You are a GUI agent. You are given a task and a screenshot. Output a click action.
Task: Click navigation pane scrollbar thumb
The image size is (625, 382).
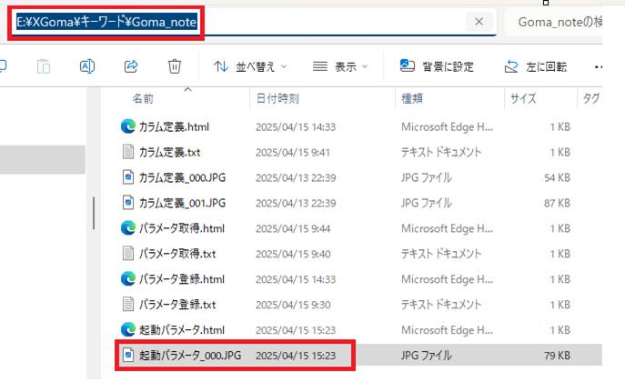(x=94, y=213)
